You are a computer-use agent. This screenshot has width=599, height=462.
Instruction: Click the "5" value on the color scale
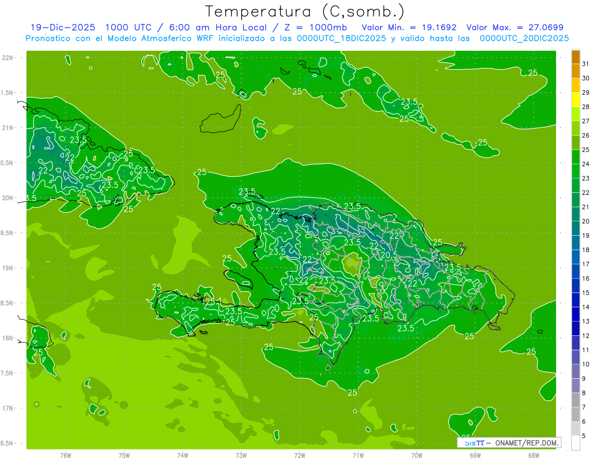584,436
